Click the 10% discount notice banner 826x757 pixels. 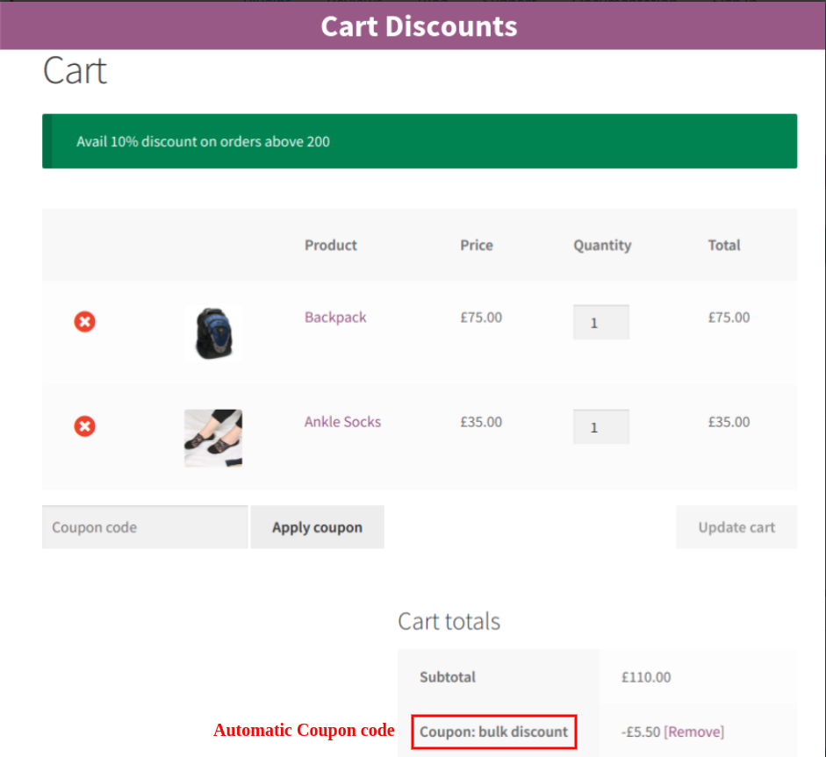pos(419,140)
